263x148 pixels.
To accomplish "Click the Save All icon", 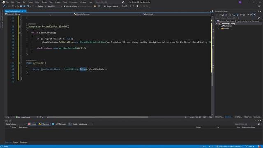I will (x=24, y=7).
